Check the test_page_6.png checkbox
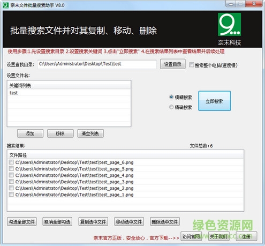Screen dimensions: 265x246 [x=11, y=162]
